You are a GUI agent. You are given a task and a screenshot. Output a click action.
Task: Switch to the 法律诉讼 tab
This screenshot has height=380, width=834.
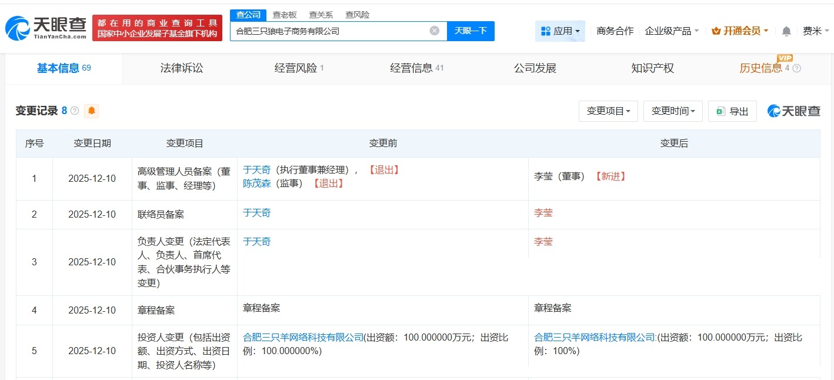point(181,68)
